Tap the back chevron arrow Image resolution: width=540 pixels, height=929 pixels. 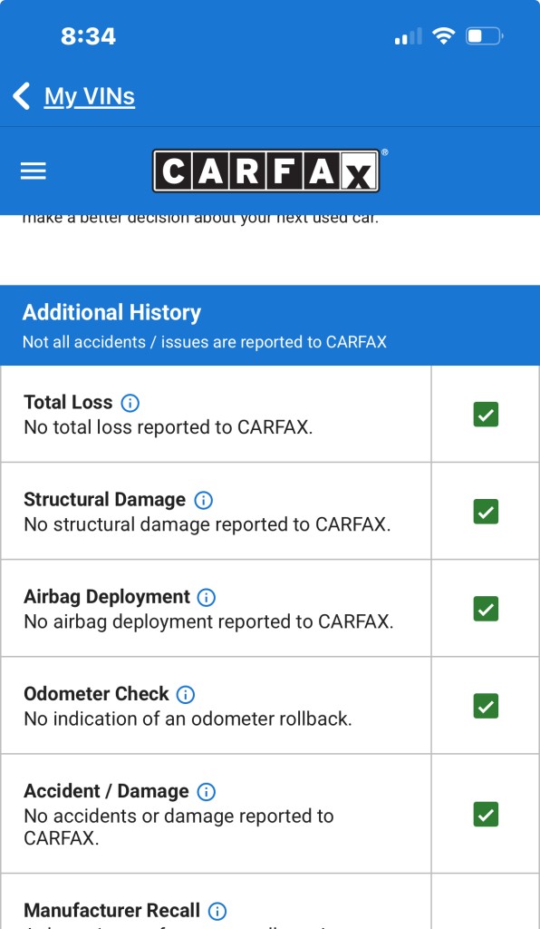point(22,96)
